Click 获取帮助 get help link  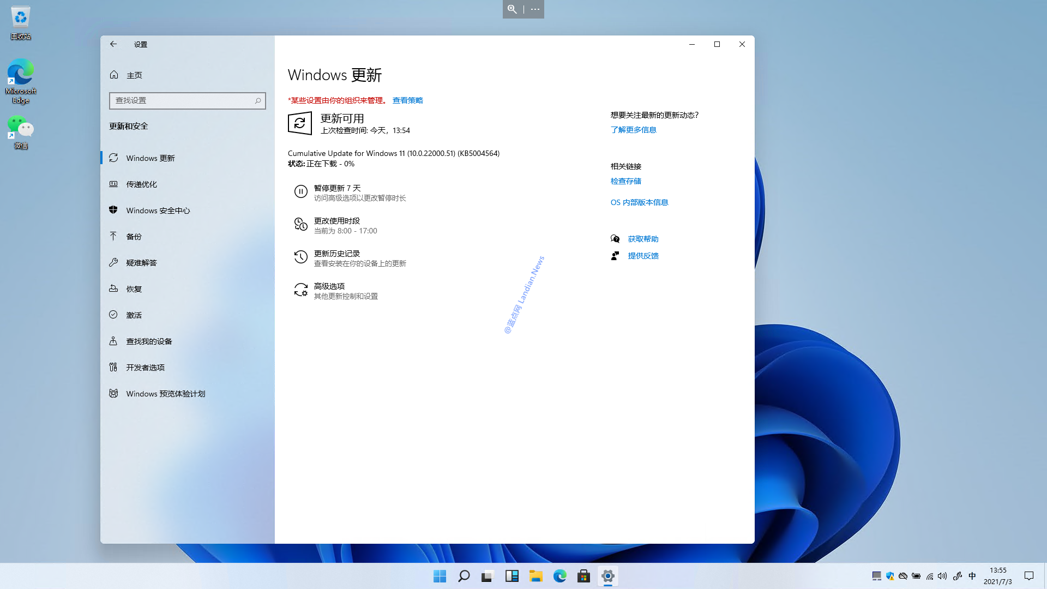(x=643, y=239)
